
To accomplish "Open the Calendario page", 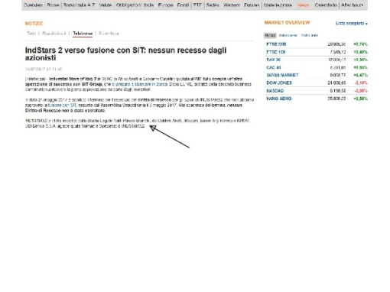I will pyautogui.click(x=326, y=5).
